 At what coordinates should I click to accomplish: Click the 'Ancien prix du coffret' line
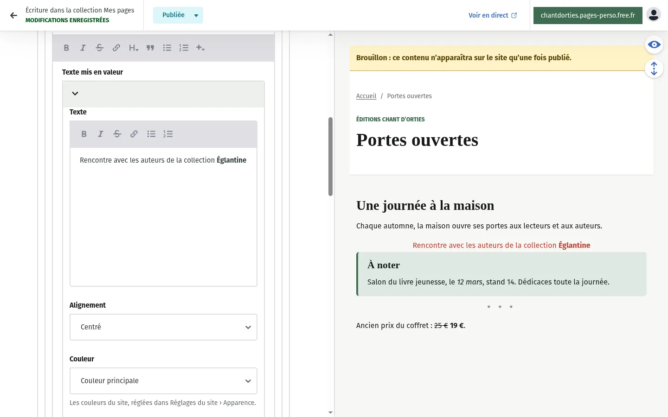411,326
